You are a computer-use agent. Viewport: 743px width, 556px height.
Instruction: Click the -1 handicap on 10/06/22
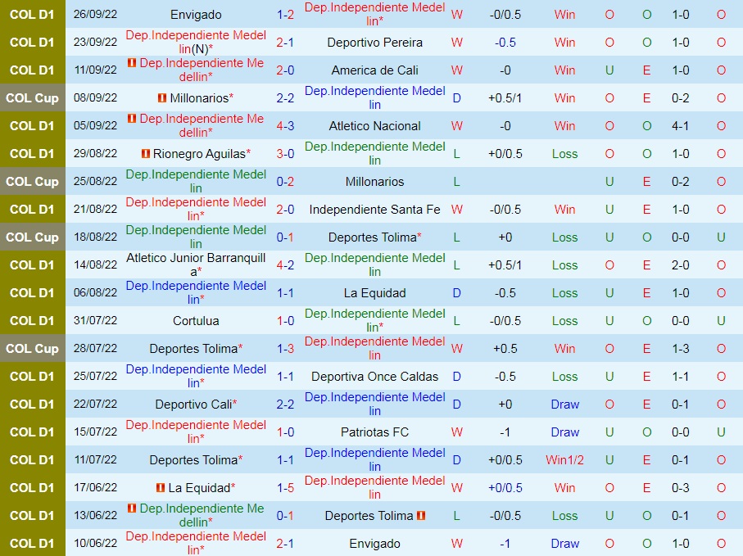point(505,544)
